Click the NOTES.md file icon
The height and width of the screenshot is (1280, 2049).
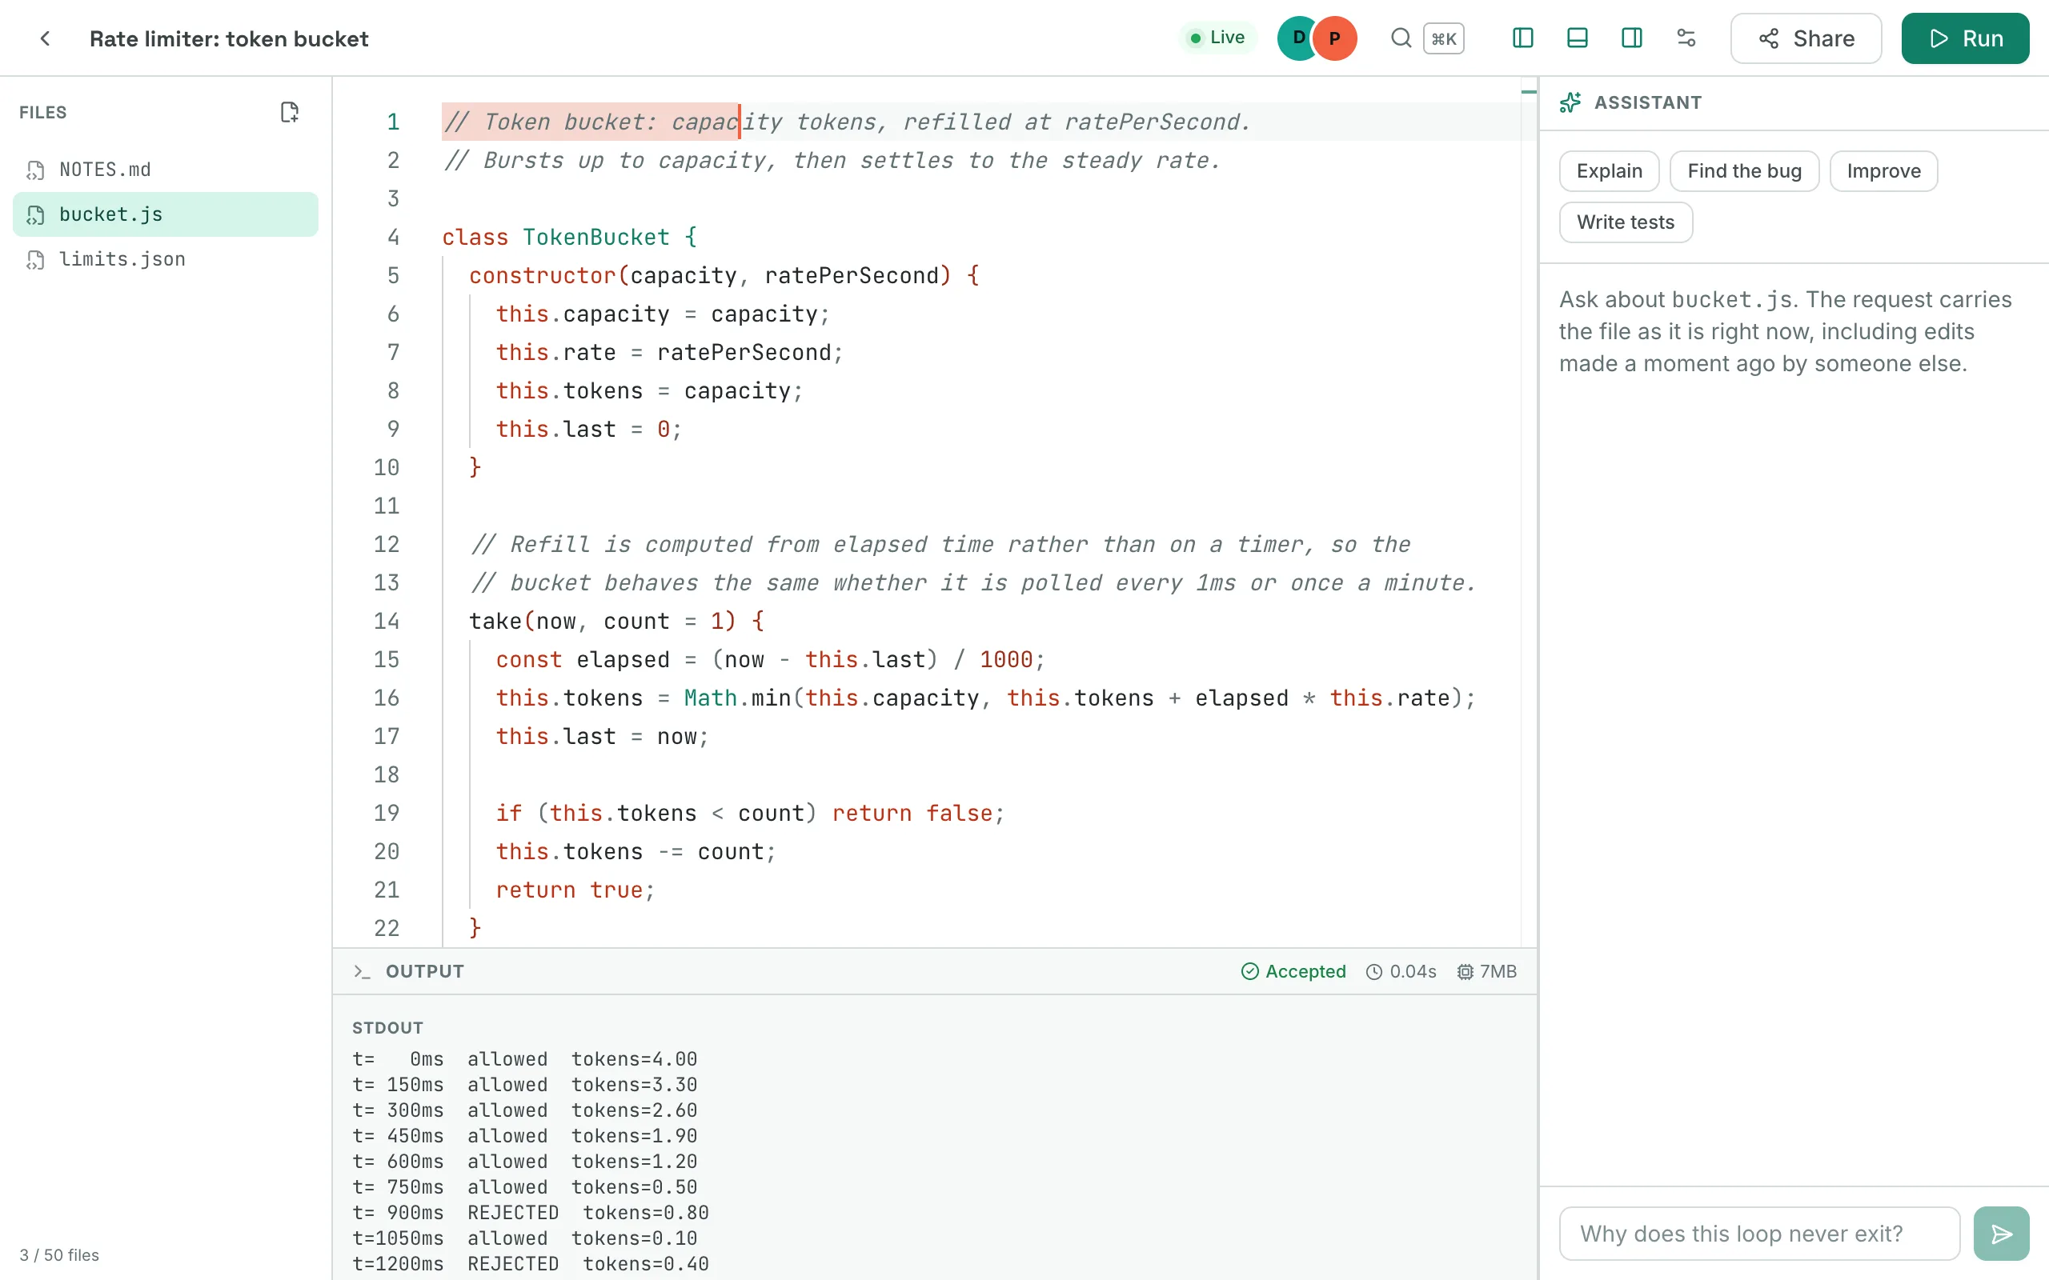point(34,170)
